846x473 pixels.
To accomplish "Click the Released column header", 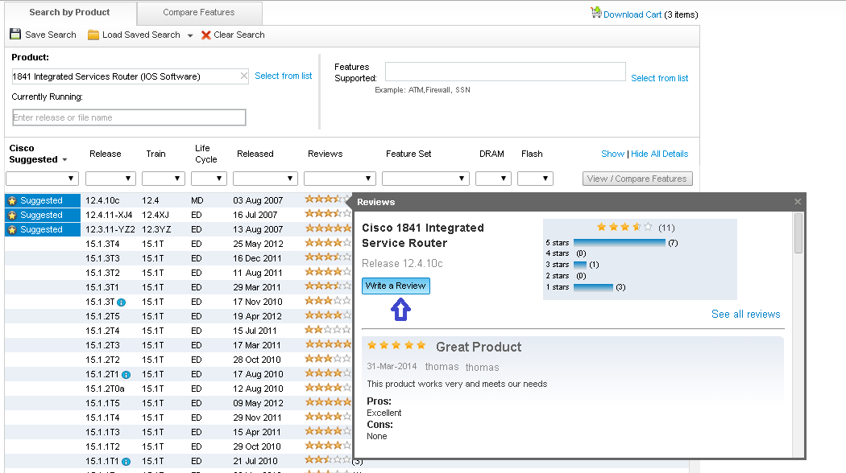I will (255, 154).
